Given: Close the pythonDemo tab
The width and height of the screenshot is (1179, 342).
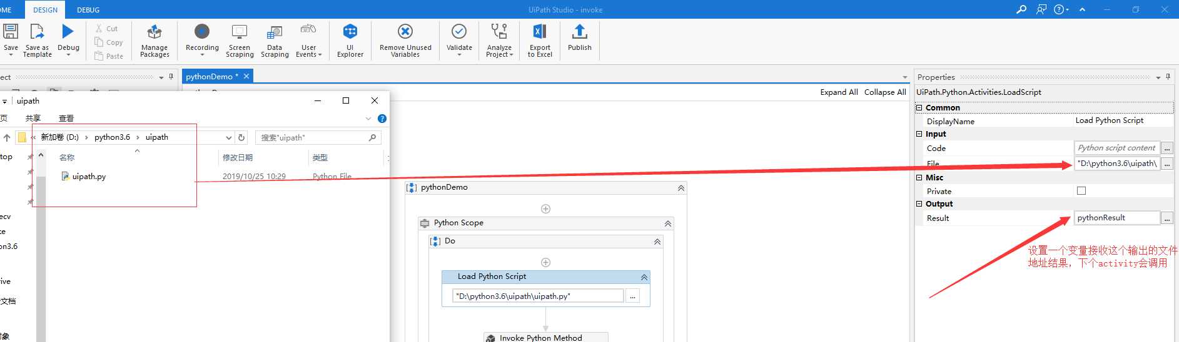Looking at the screenshot, I should 246,76.
